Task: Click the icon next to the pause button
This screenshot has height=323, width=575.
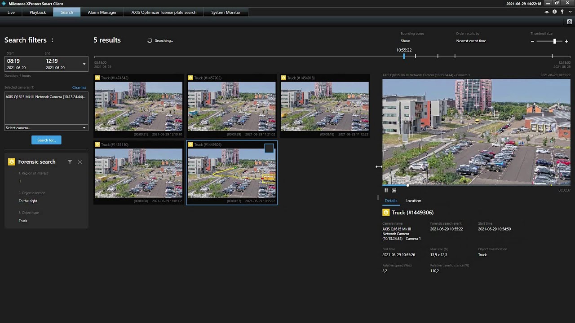Action: coord(394,190)
